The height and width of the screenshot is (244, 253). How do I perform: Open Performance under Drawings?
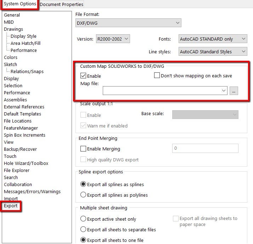click(x=23, y=50)
